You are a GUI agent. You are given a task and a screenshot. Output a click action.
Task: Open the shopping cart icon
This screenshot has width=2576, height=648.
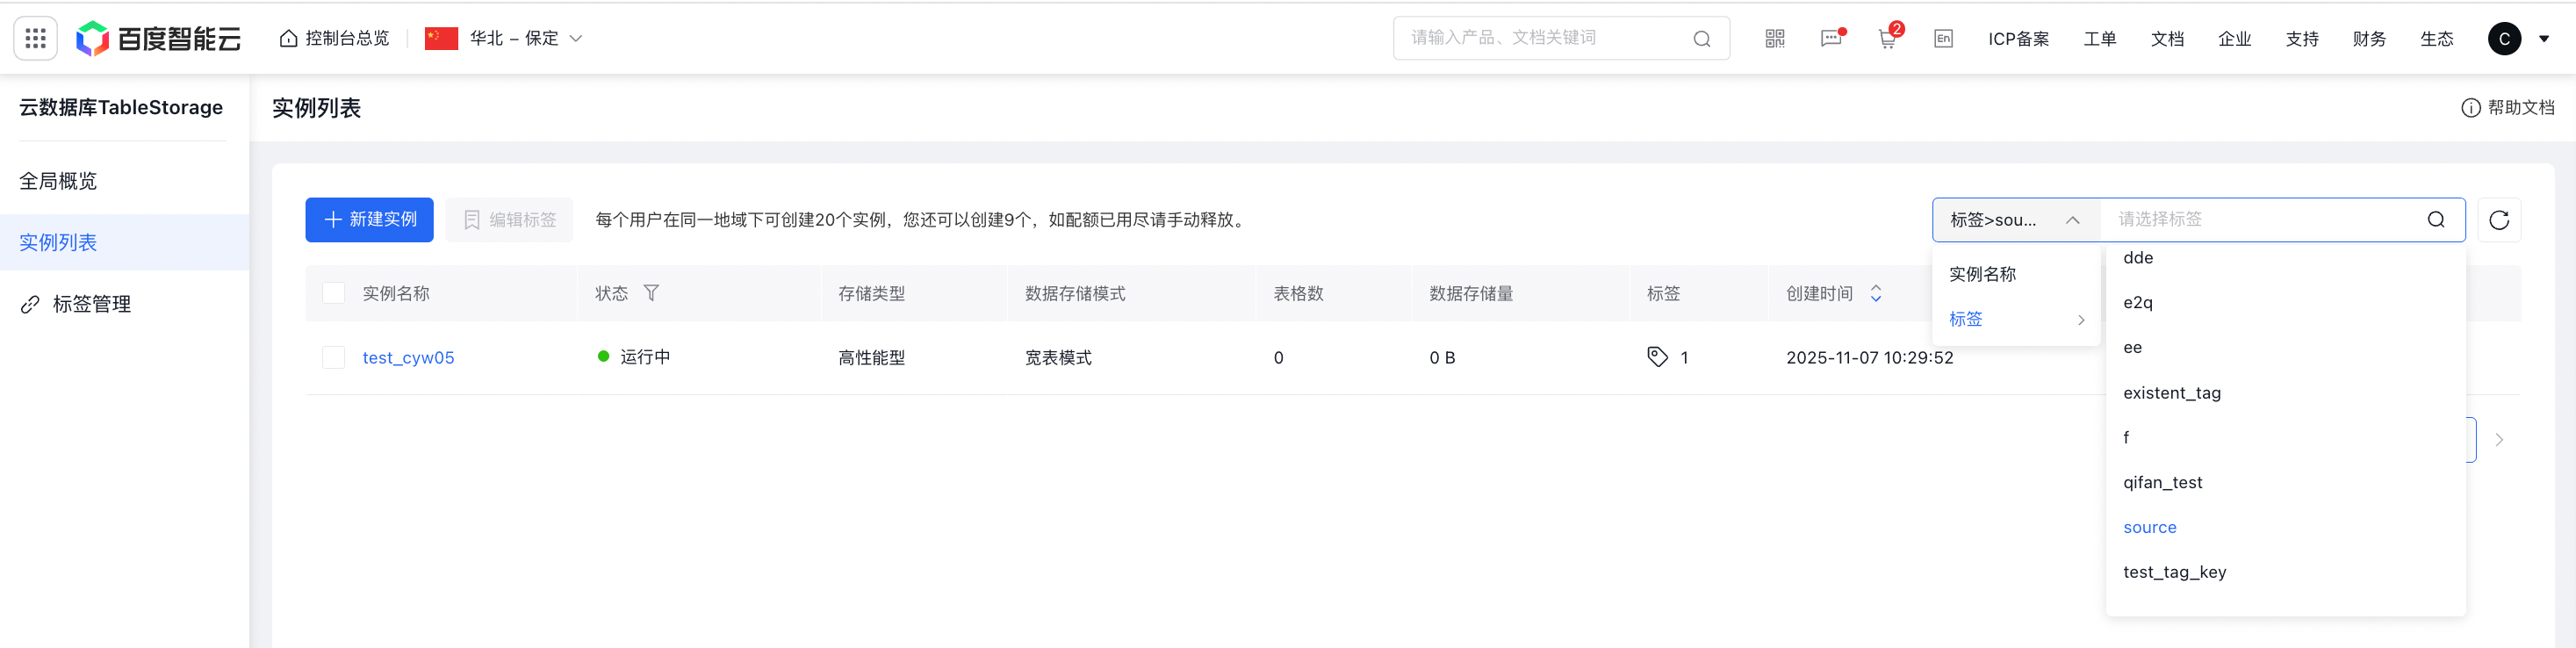pyautogui.click(x=1886, y=39)
